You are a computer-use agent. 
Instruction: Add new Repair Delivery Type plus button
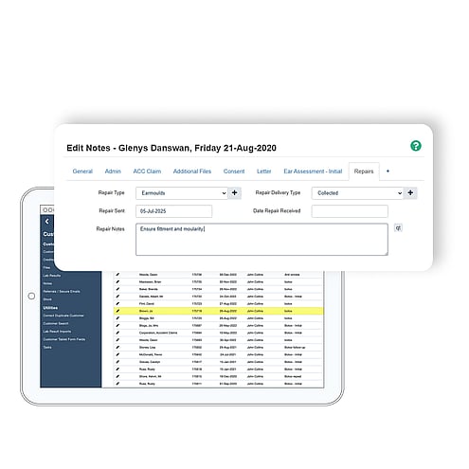[x=410, y=192]
